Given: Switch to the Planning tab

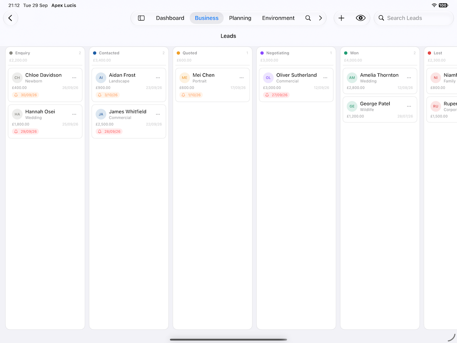Looking at the screenshot, I should point(240,18).
